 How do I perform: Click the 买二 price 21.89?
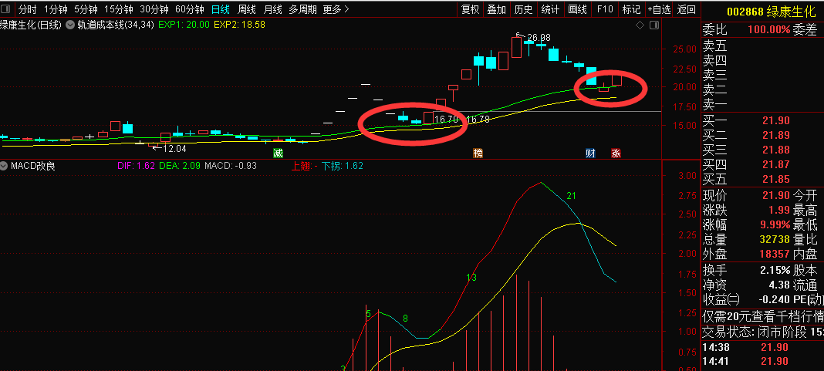pos(775,135)
